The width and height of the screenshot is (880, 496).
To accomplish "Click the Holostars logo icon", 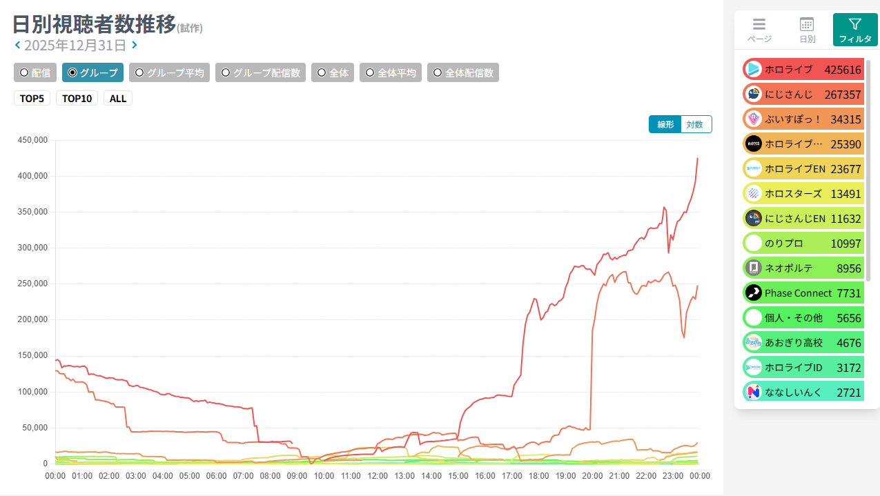I will pyautogui.click(x=753, y=193).
